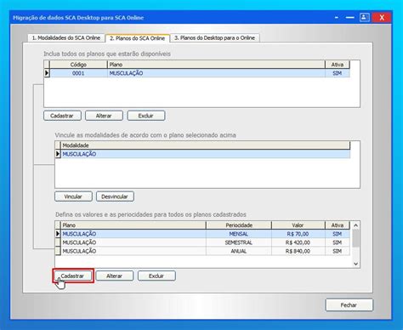Viewport: 403px width, 330px height.
Task: Select the ANUAL periodicity cell
Action: tap(239, 251)
